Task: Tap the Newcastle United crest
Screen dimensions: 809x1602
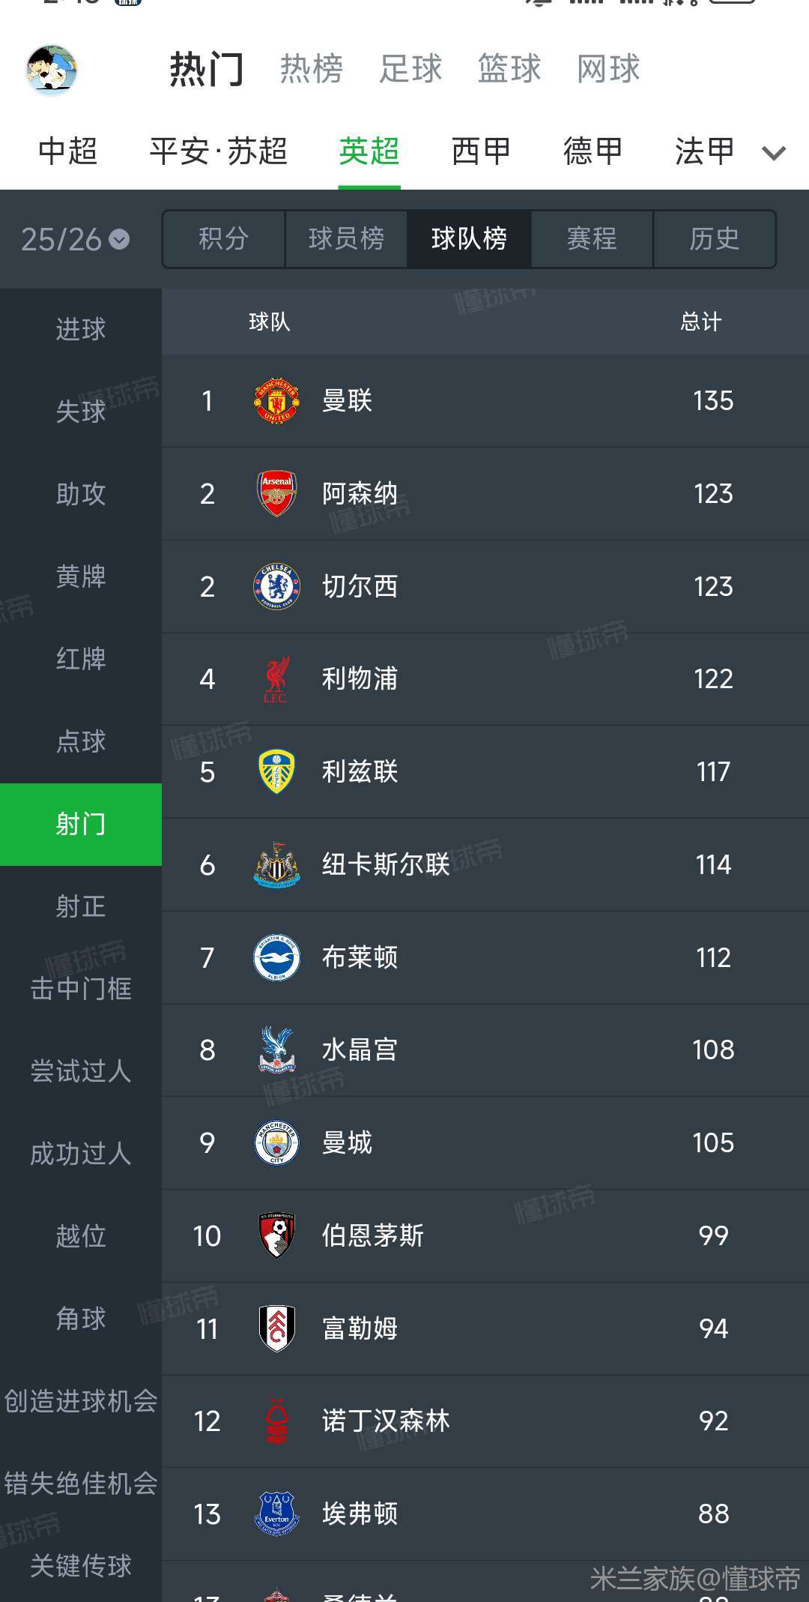Action: click(x=276, y=864)
